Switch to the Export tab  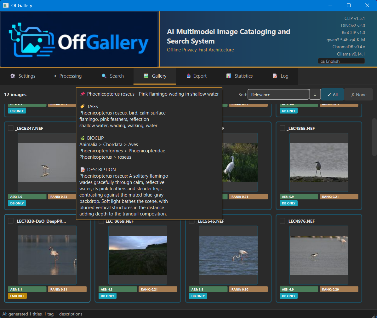(x=195, y=76)
